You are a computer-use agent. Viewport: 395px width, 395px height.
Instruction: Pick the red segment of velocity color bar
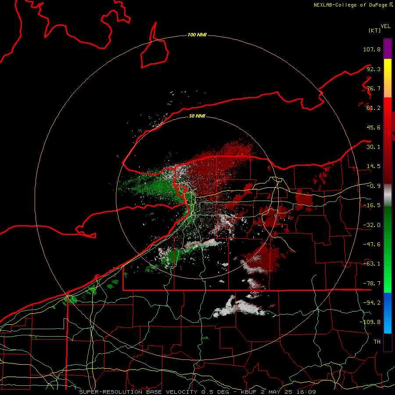coord(388,140)
